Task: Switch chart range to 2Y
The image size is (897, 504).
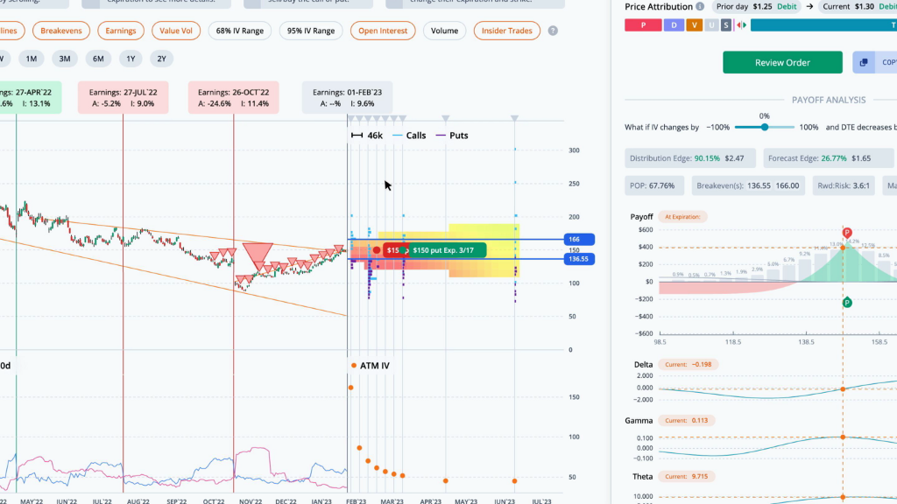Action: click(x=161, y=59)
